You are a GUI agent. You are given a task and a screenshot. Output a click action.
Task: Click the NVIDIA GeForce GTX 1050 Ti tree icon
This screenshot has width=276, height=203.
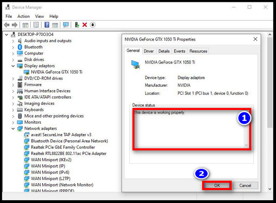click(26, 72)
